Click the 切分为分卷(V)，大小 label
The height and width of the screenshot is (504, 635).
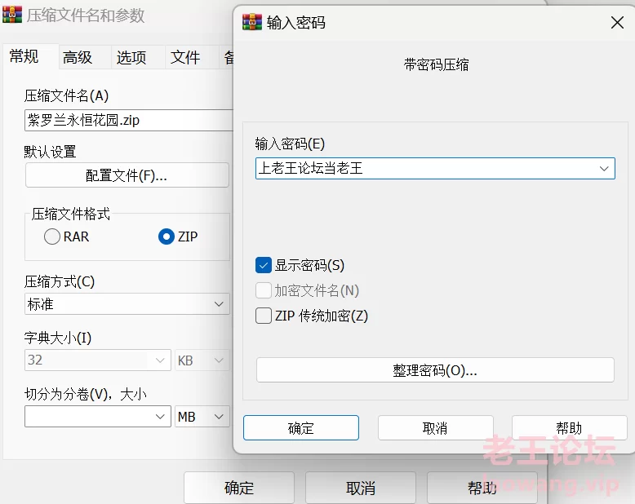[x=86, y=394]
